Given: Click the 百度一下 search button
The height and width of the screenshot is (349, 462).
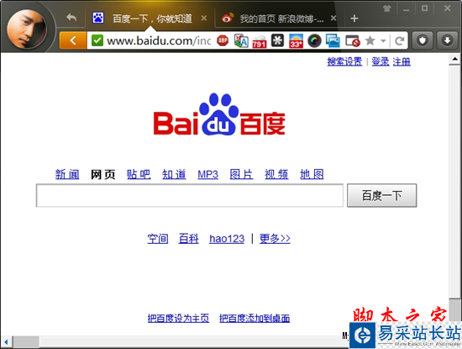Looking at the screenshot, I should coord(381,195).
